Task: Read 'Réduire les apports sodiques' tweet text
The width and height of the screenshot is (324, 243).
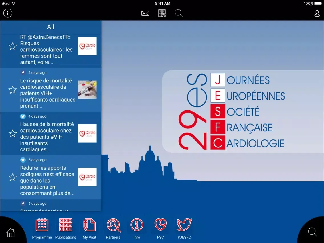Action: [x=47, y=180]
